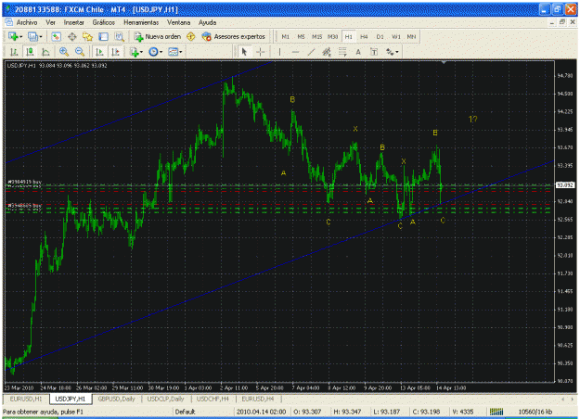Open the new chart dropdown
This screenshot has width=580, height=419.
click(15, 36)
